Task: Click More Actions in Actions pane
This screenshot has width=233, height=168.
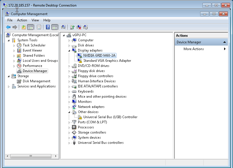Action: (x=194, y=49)
